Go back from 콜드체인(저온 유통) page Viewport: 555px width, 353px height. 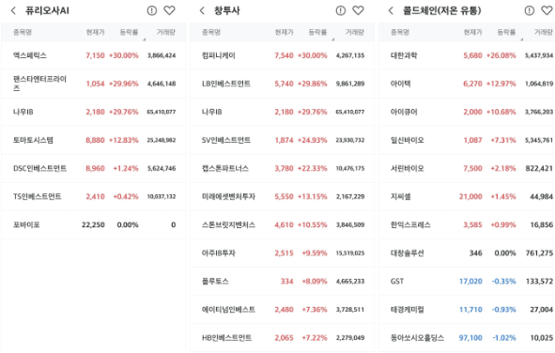391,10
